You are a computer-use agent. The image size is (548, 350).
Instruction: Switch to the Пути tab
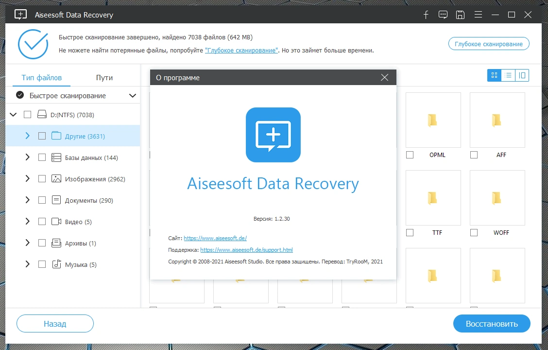104,77
